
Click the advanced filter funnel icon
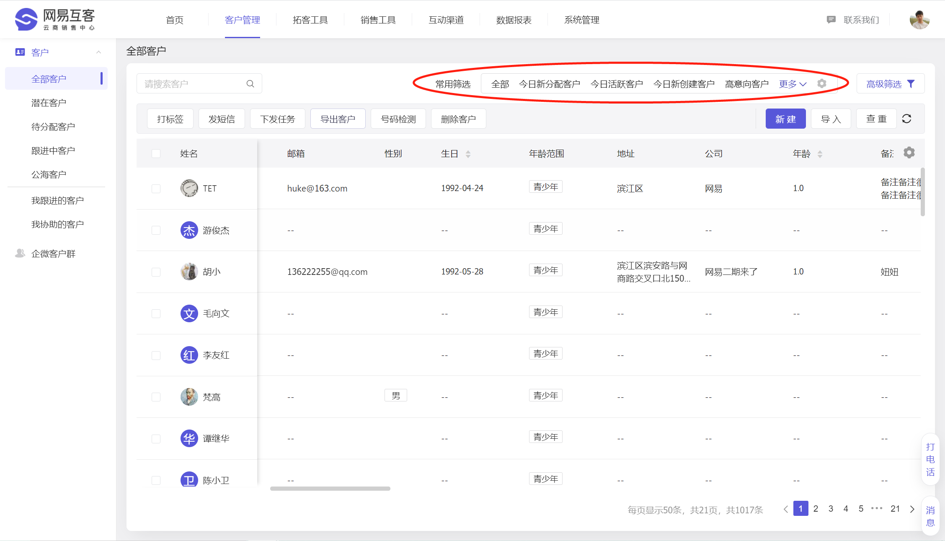911,84
